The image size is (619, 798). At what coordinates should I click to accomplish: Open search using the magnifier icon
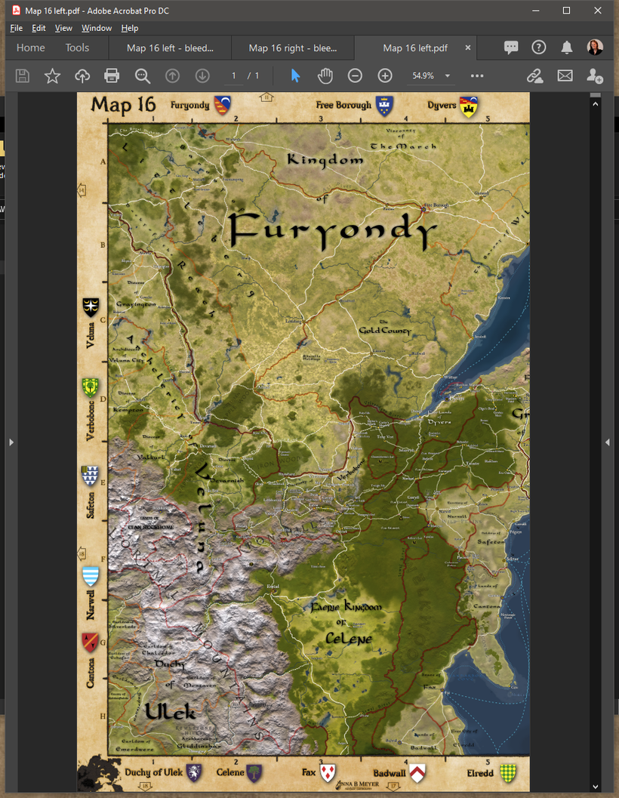pos(142,75)
